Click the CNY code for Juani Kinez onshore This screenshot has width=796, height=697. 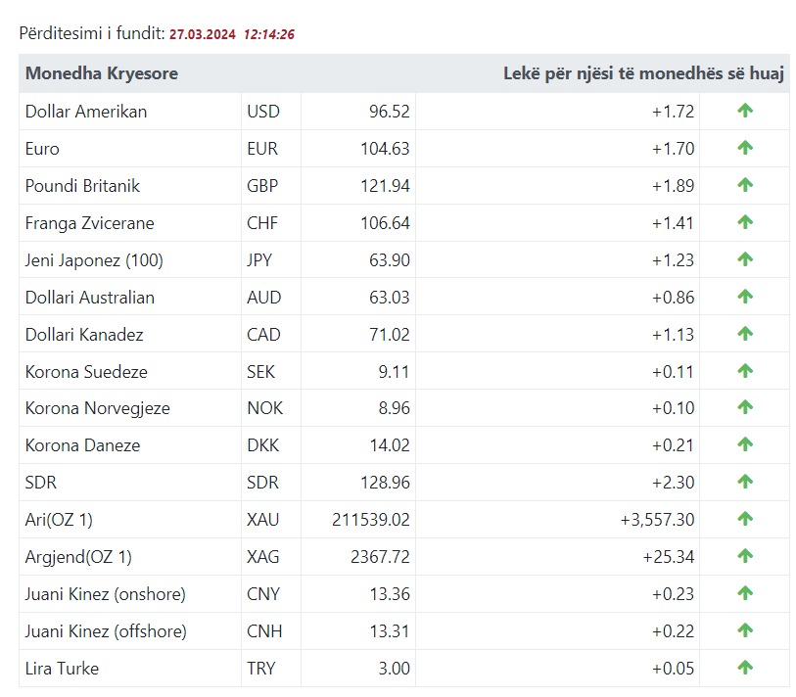pyautogui.click(x=263, y=594)
